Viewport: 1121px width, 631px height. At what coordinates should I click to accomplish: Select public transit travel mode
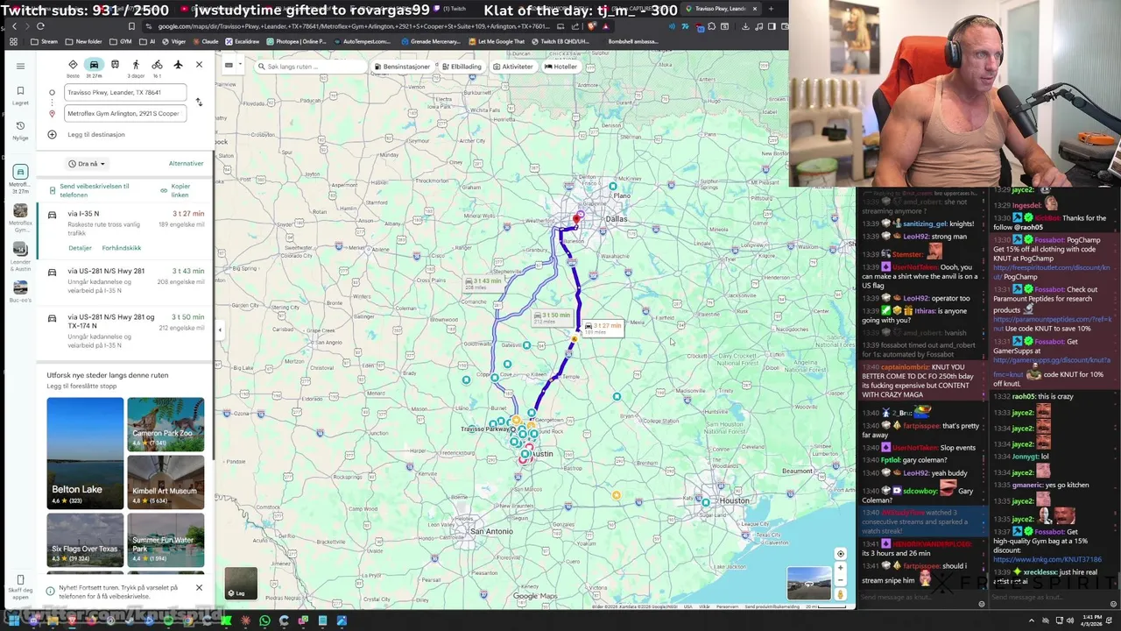pos(115,65)
